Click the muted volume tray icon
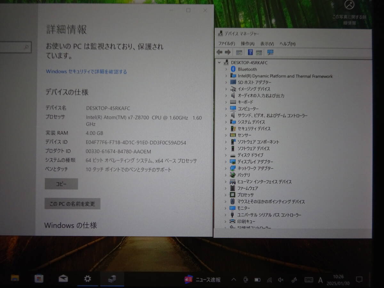The image size is (384, 288). [281, 280]
